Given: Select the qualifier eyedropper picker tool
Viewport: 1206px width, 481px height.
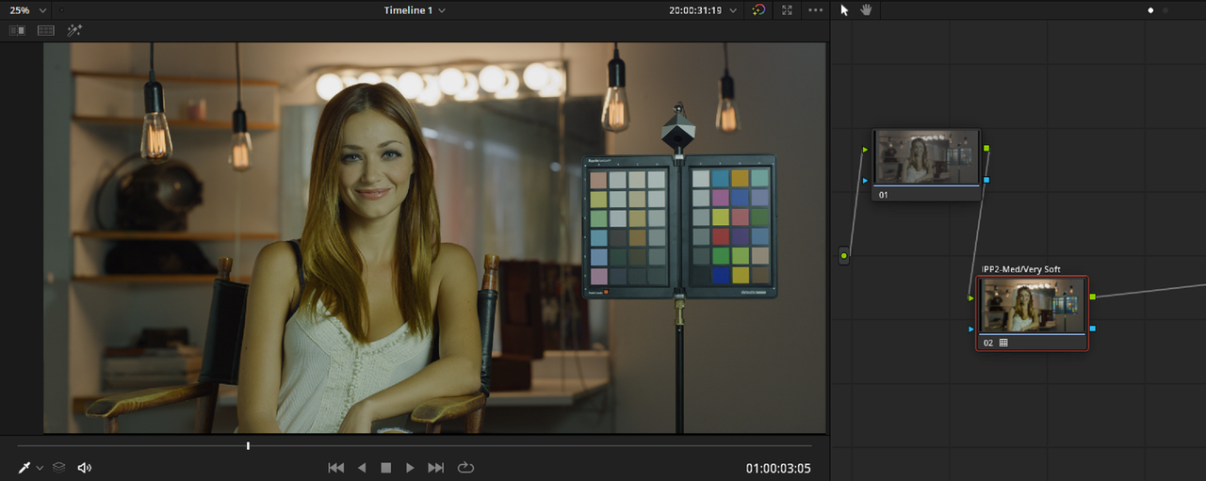Looking at the screenshot, I should [24, 467].
